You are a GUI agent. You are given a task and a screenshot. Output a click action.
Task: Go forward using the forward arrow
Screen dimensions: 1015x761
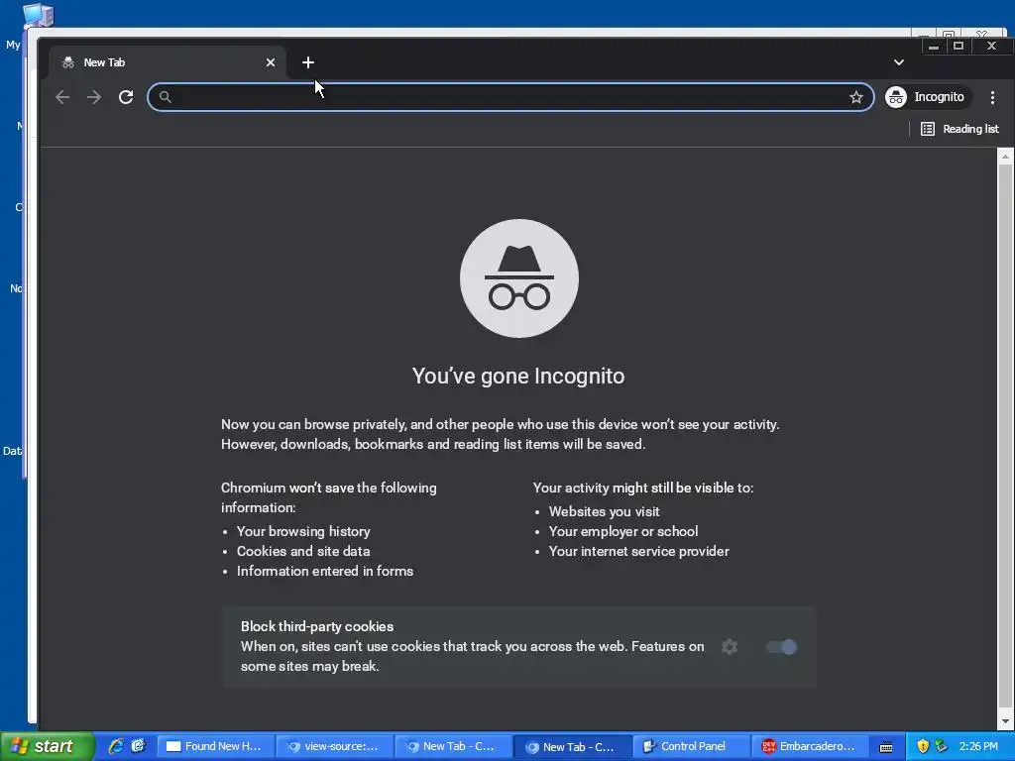[x=94, y=97]
